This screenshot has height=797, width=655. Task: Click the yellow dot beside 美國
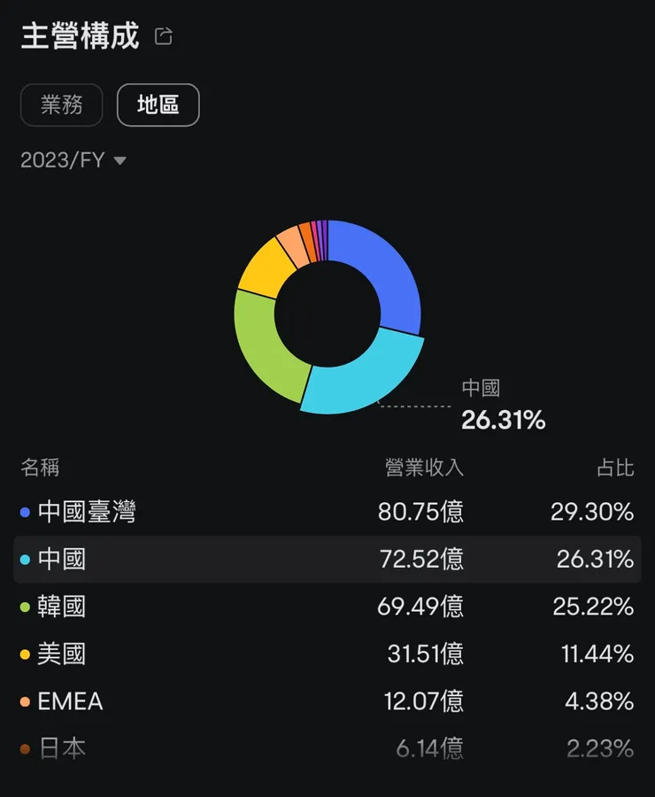[24, 654]
